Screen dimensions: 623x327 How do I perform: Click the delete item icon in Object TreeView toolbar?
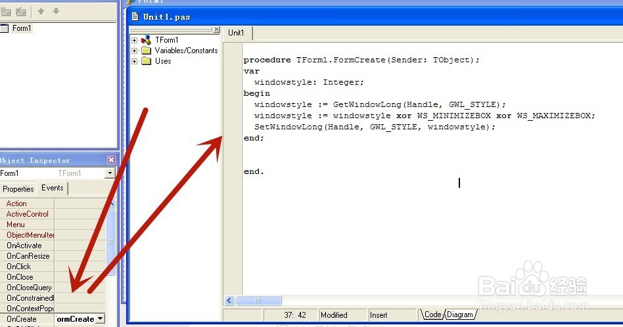pyautogui.click(x=20, y=12)
